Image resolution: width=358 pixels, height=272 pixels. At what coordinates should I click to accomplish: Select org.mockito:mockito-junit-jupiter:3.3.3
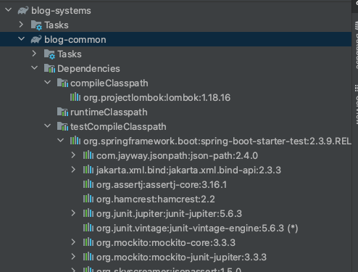pos(181,257)
